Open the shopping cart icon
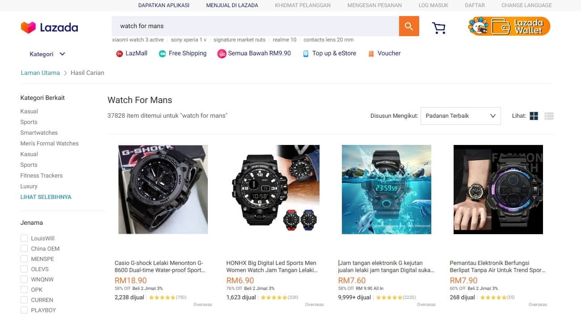The width and height of the screenshot is (581, 314). click(439, 28)
